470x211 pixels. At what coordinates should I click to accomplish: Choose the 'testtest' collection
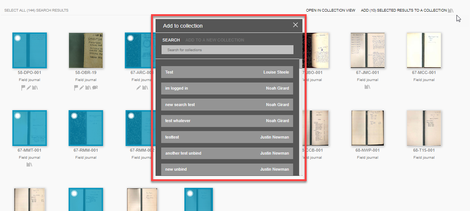tap(227, 137)
